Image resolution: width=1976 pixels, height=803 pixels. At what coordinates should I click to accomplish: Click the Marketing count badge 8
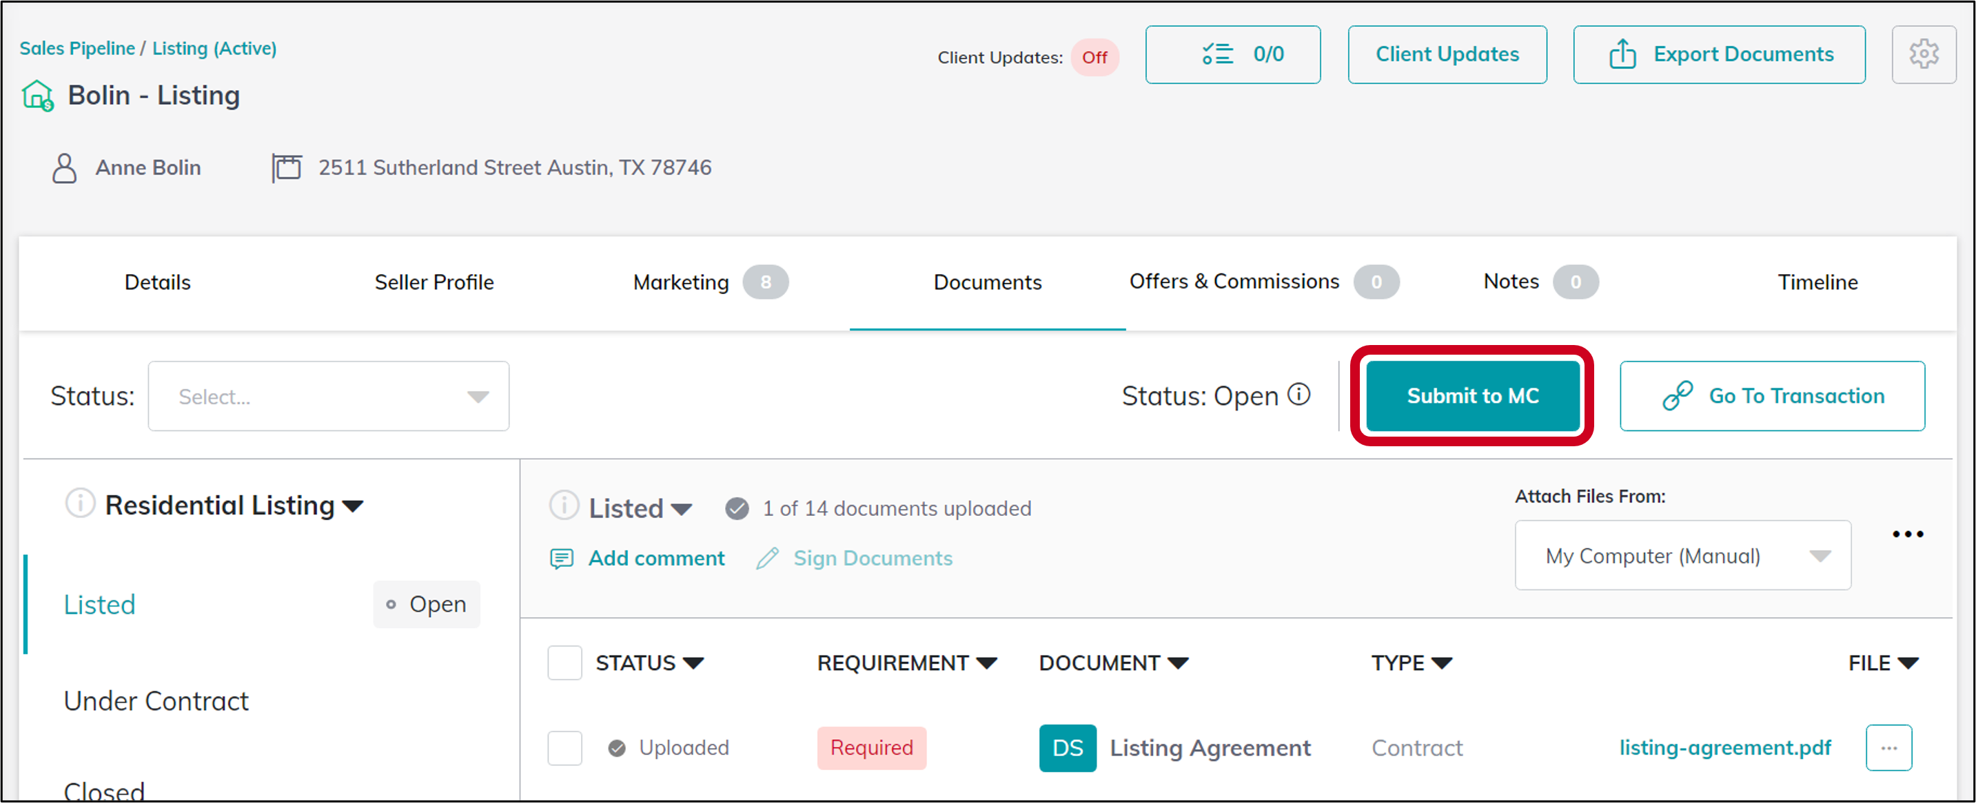click(765, 283)
